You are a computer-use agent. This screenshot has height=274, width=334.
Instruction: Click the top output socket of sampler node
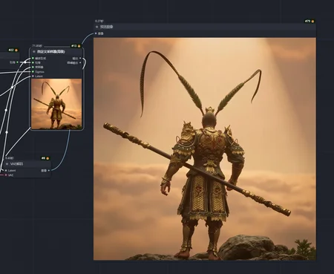[x=80, y=59]
